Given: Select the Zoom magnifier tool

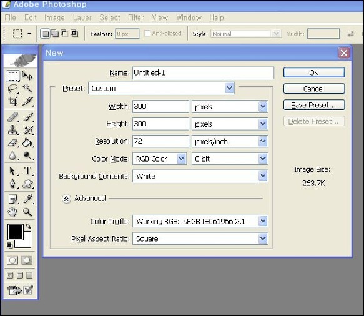Looking at the screenshot, I should pyautogui.click(x=27, y=212).
